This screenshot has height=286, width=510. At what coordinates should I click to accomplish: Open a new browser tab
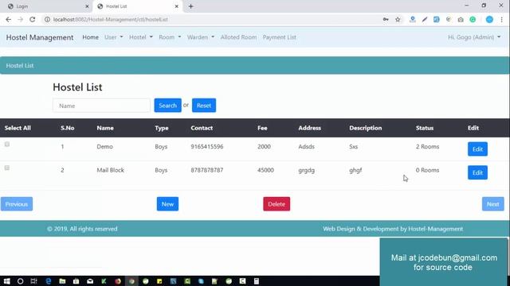point(191,6)
